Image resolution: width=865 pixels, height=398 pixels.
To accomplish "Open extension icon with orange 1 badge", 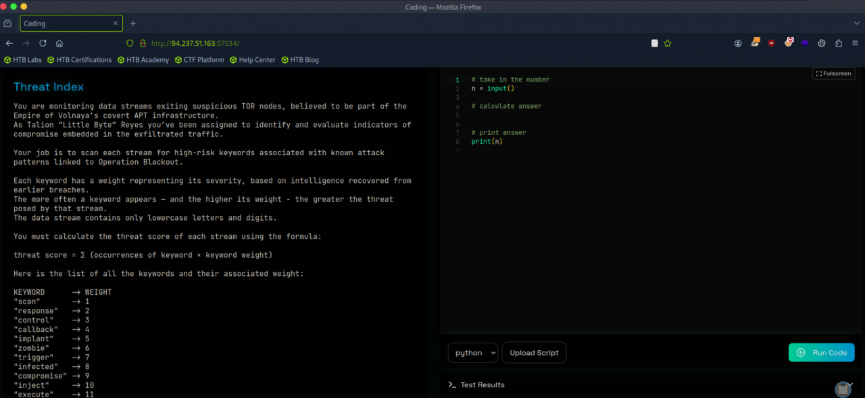I will [x=755, y=42].
